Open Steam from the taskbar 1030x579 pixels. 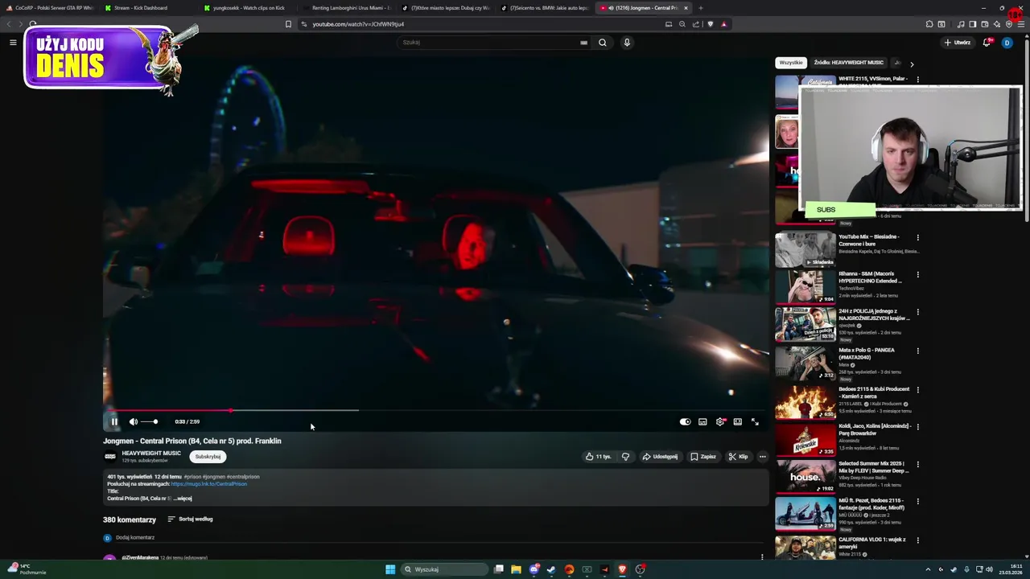click(x=551, y=569)
